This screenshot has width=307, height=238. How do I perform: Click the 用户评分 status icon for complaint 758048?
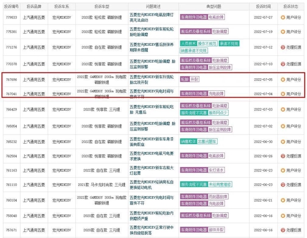tap(283, 216)
